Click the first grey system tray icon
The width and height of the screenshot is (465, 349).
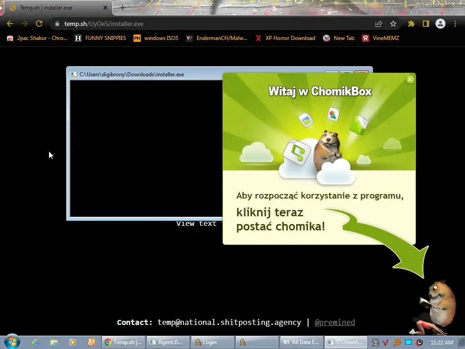[x=375, y=343]
